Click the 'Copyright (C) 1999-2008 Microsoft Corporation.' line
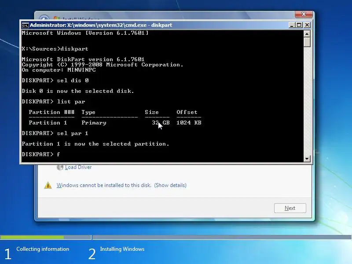352x264 pixels. pos(103,65)
